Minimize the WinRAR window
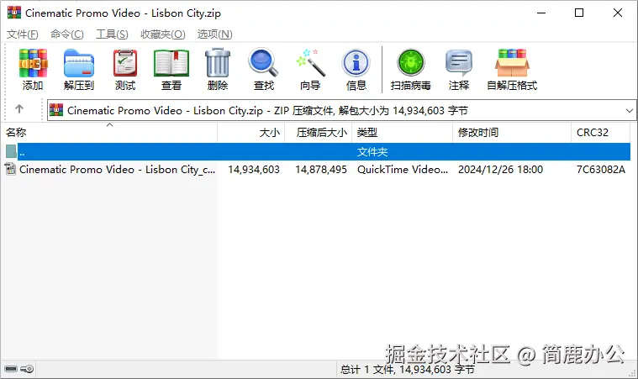Viewport: 638px width, 379px height. point(541,13)
